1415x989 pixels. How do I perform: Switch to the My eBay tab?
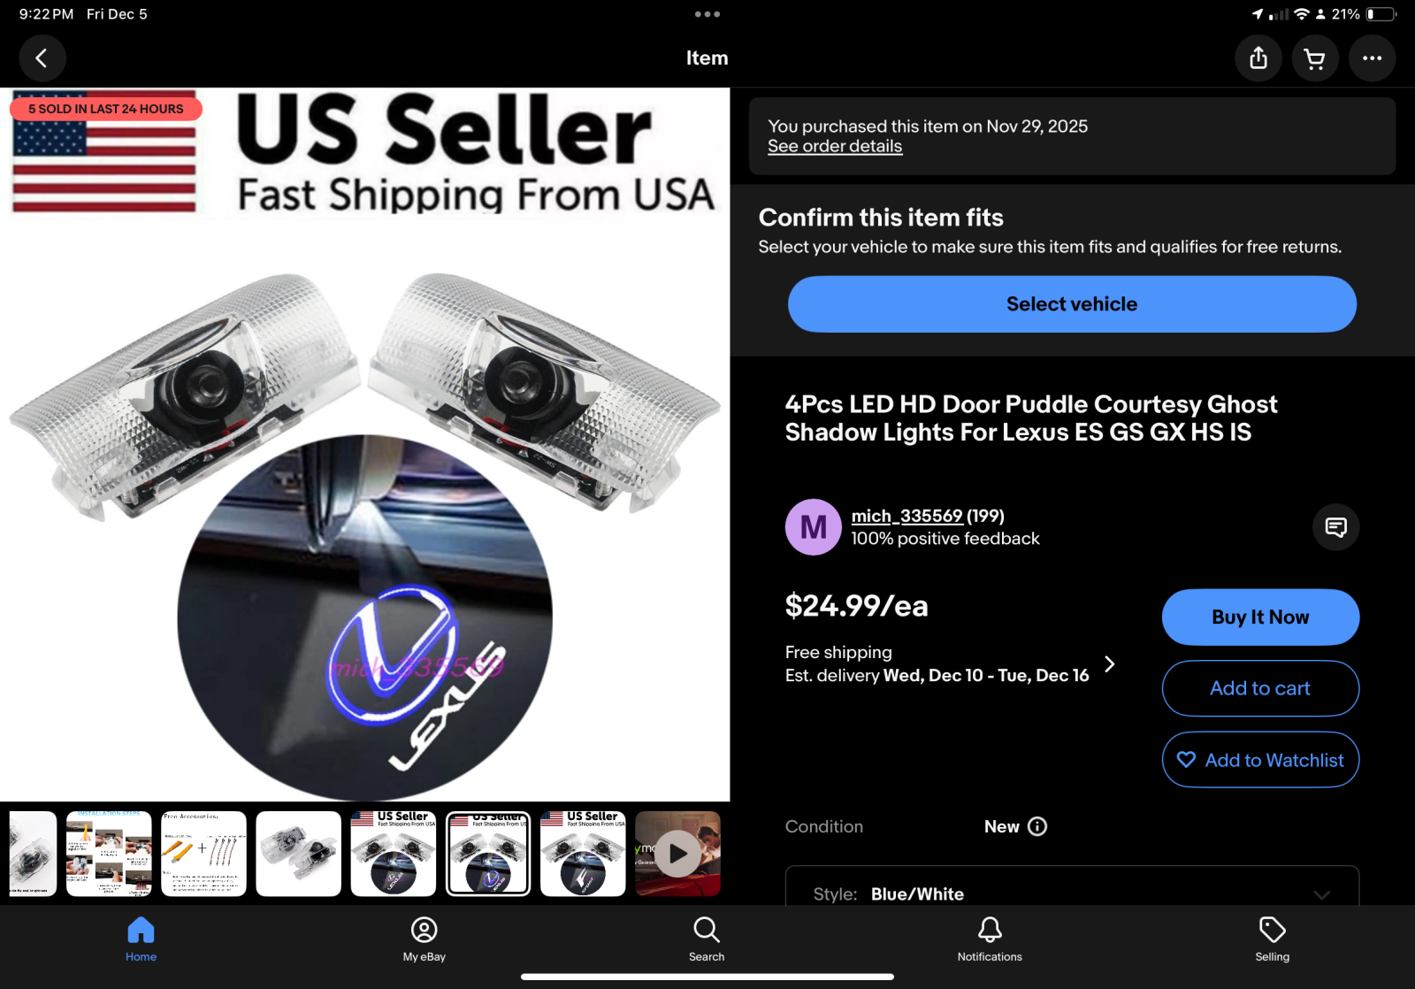tap(424, 939)
